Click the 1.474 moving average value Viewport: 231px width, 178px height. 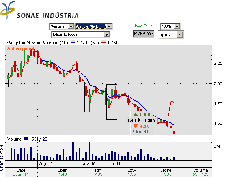pos(82,43)
